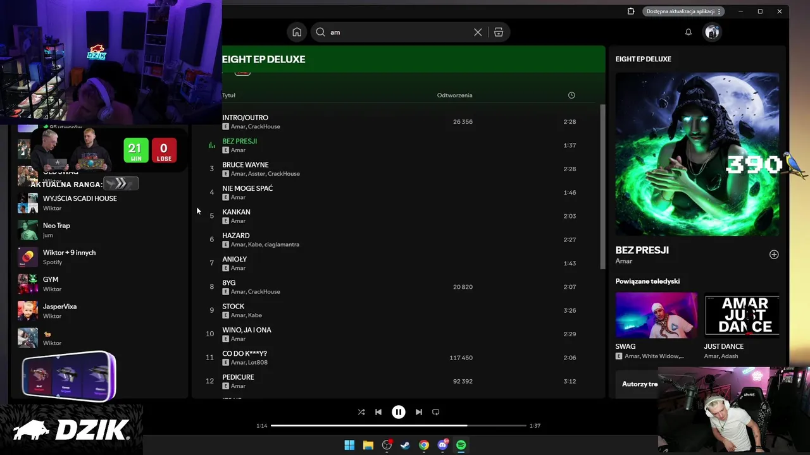
Task: Click the track list scrollbar
Action: coord(602,187)
